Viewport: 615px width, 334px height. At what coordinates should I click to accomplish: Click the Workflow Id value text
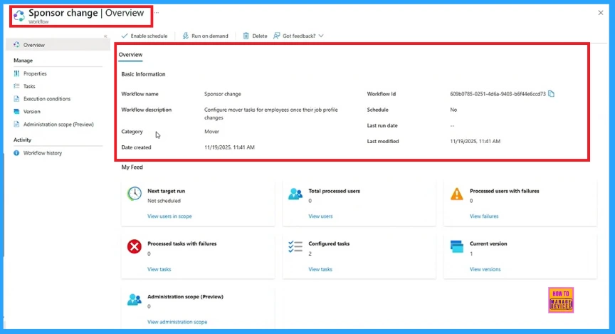(498, 94)
